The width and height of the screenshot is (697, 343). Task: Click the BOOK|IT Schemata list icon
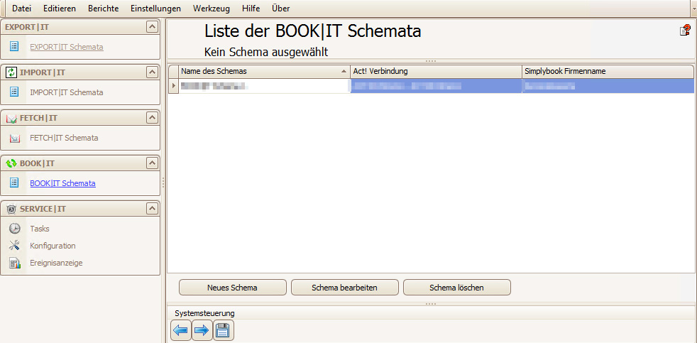(x=14, y=183)
